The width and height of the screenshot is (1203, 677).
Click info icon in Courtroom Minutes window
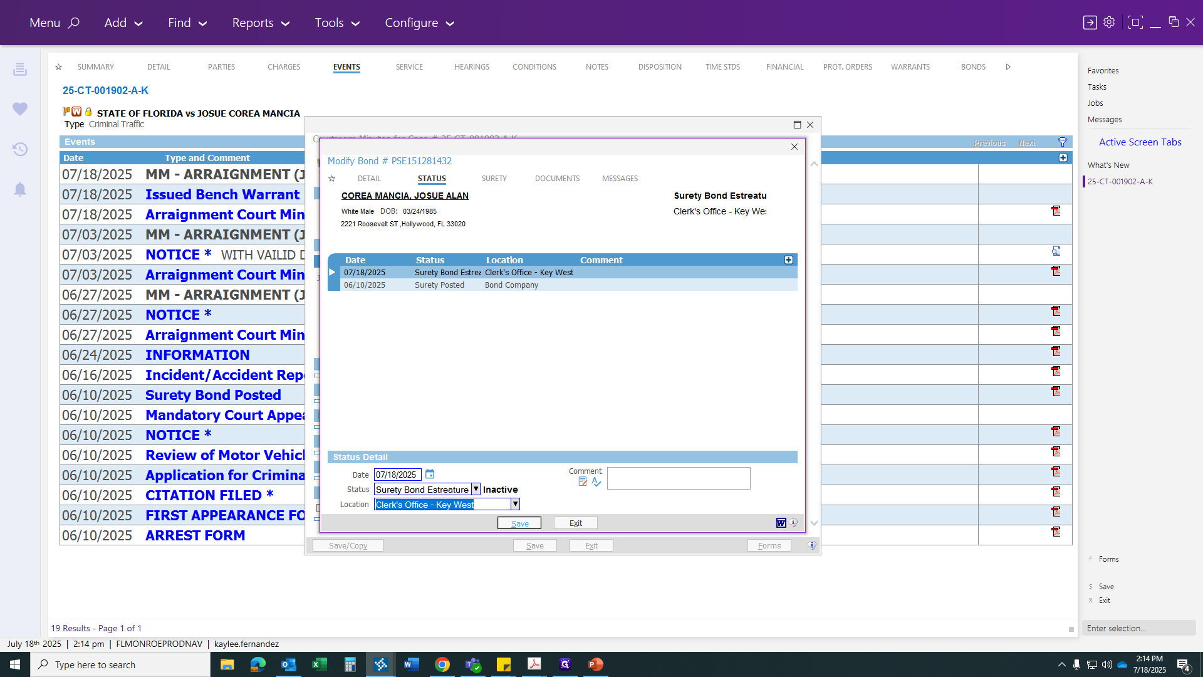coord(812,545)
